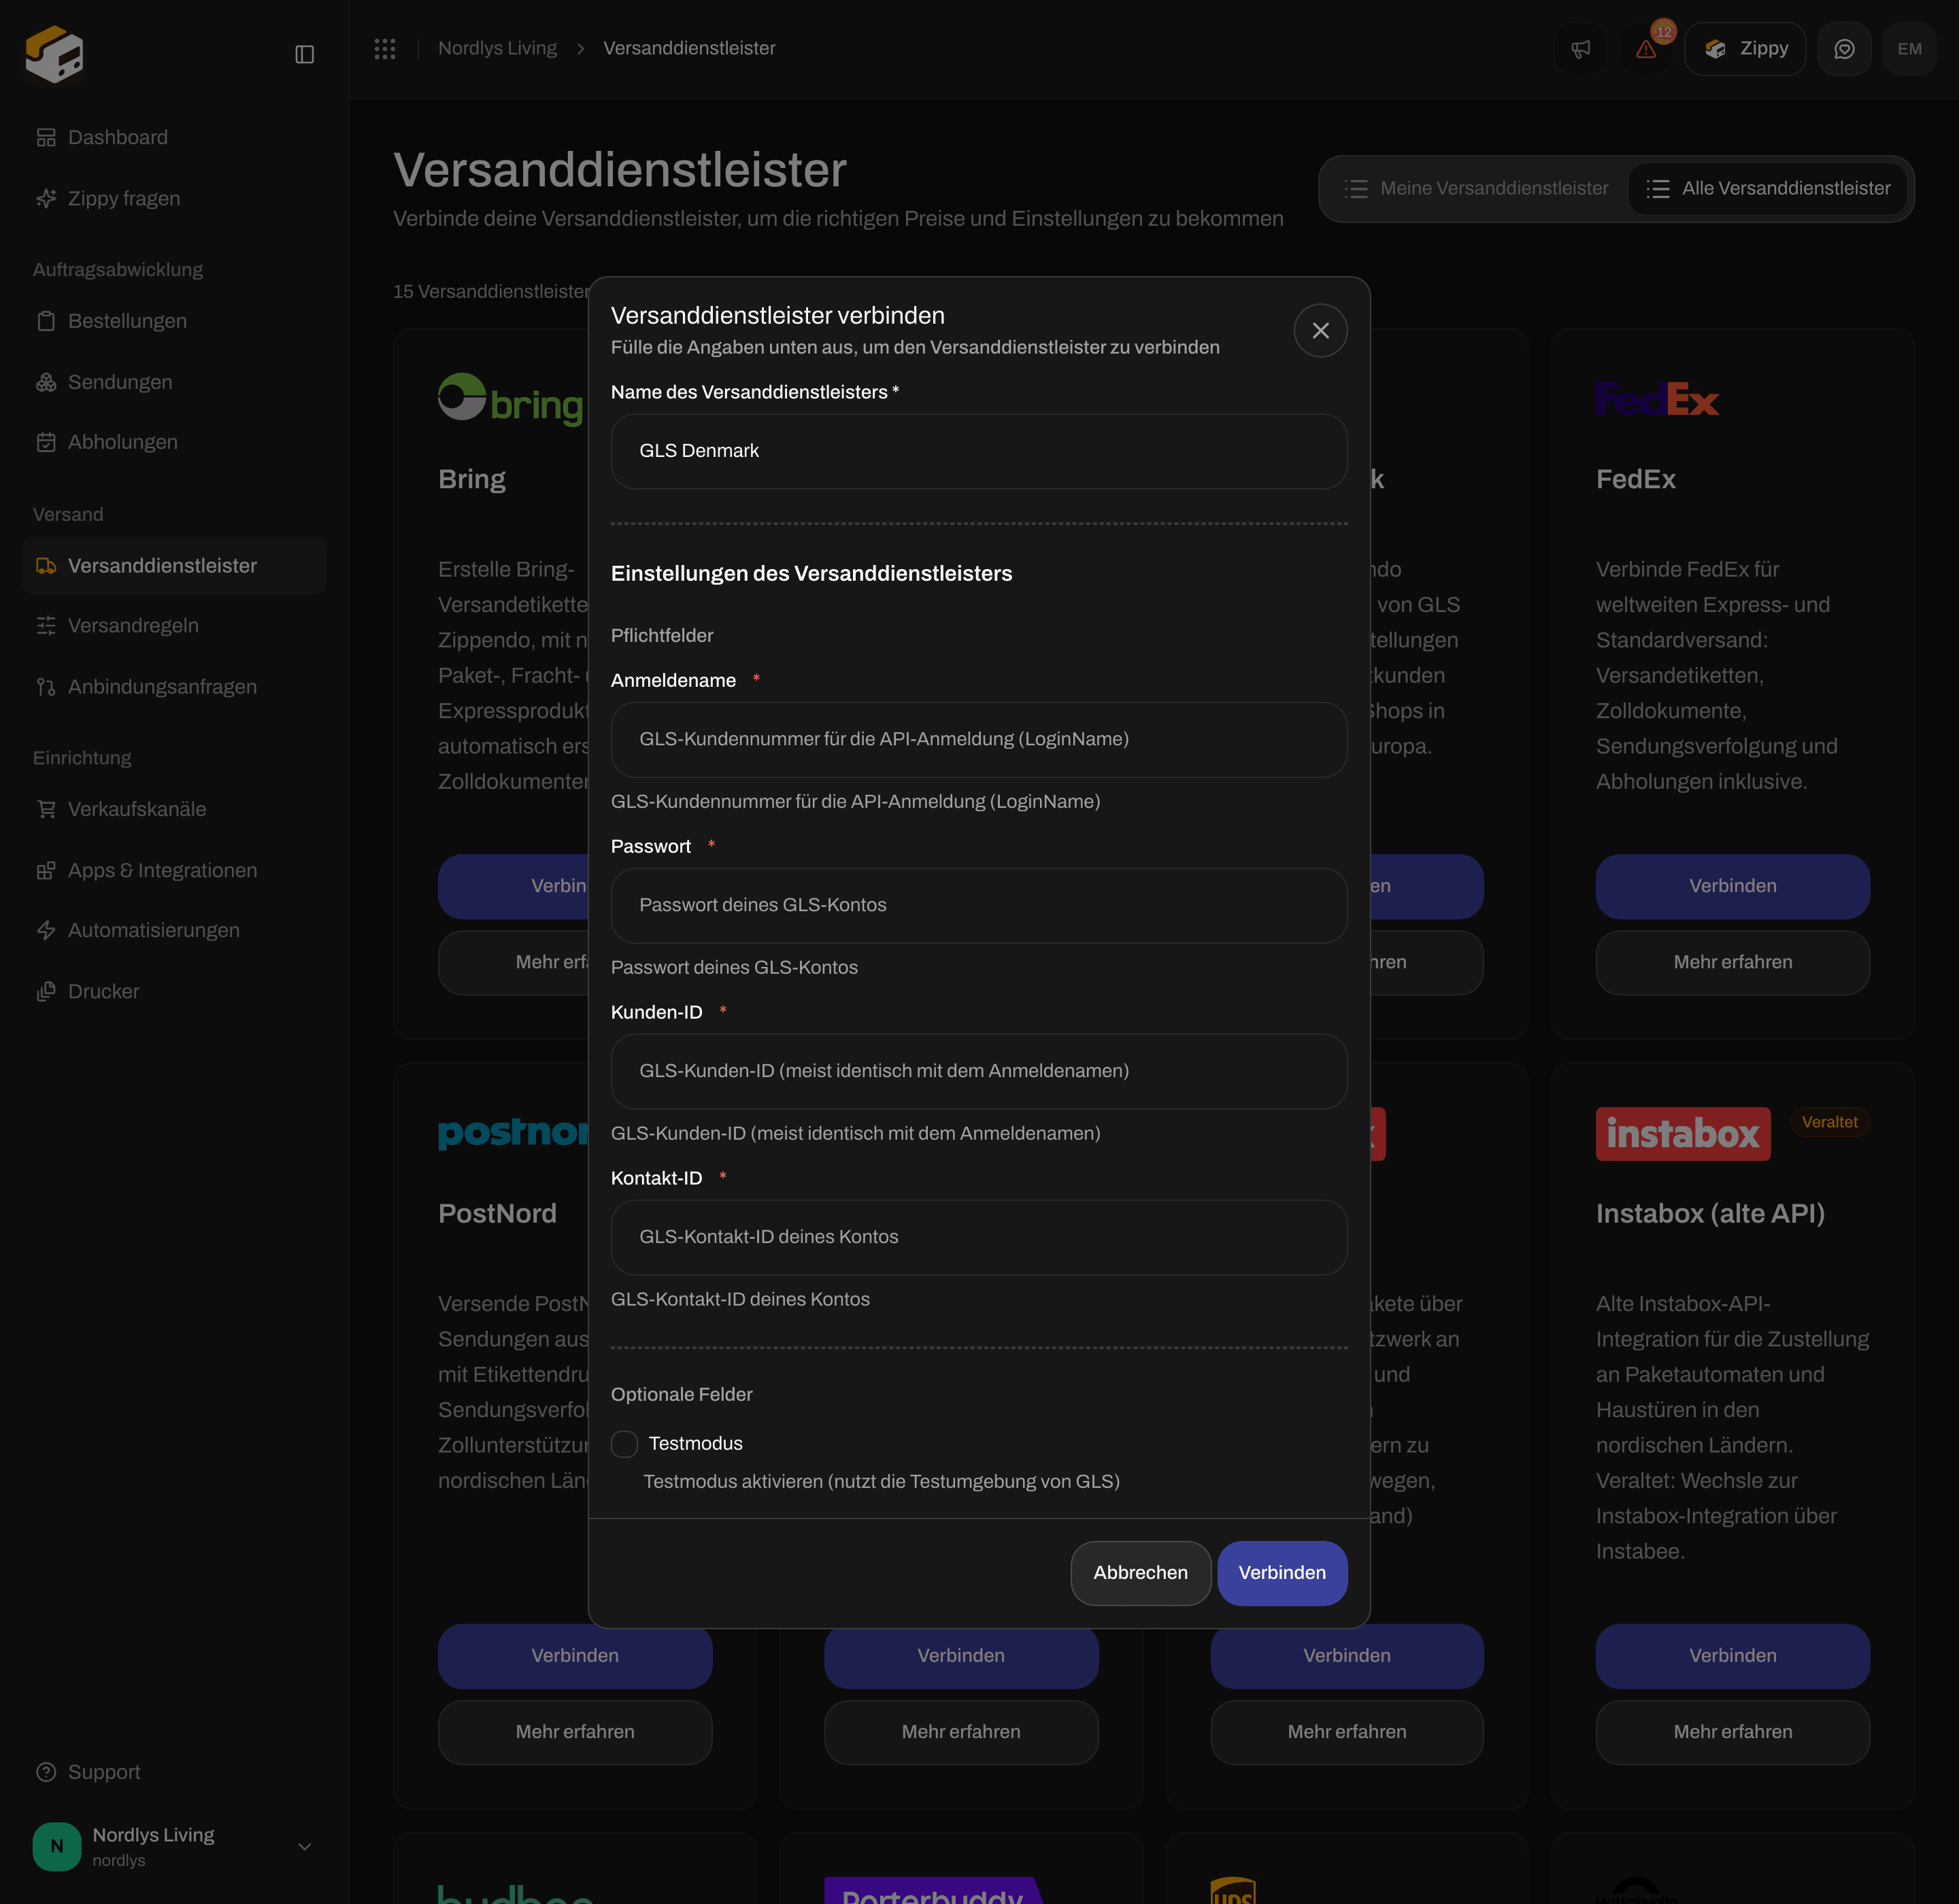Screen dimensions: 1959x1904
Task: Click Mehr erfahren on the Instabox card
Action: tap(1732, 1732)
